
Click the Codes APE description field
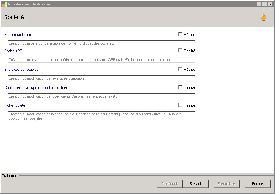[101, 60]
